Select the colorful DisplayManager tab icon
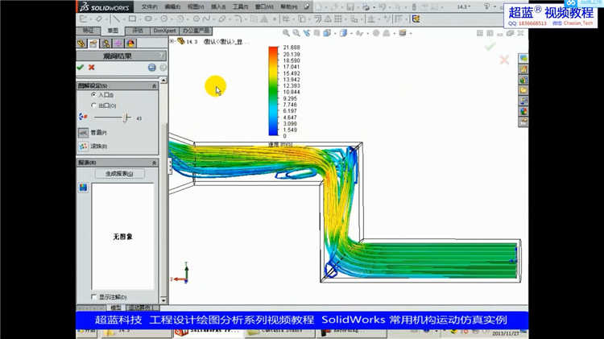 click(130, 43)
